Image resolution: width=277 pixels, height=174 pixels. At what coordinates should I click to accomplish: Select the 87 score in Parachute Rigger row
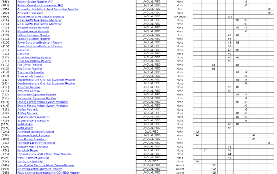pos(205,150)
